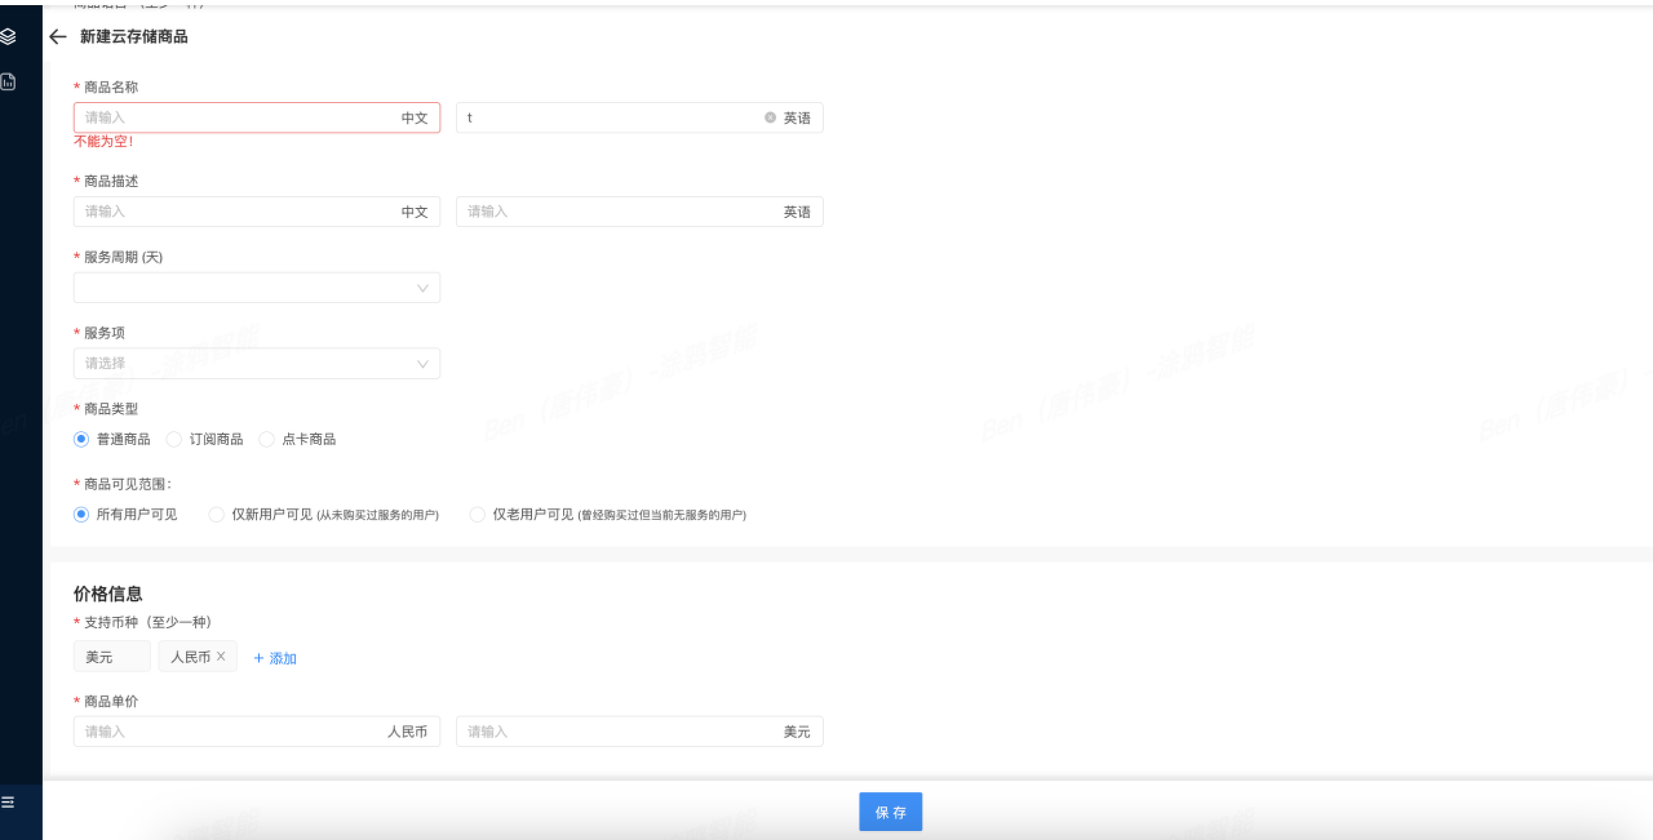Click the 添加 currency link
Image resolution: width=1653 pixels, height=840 pixels.
click(x=275, y=658)
